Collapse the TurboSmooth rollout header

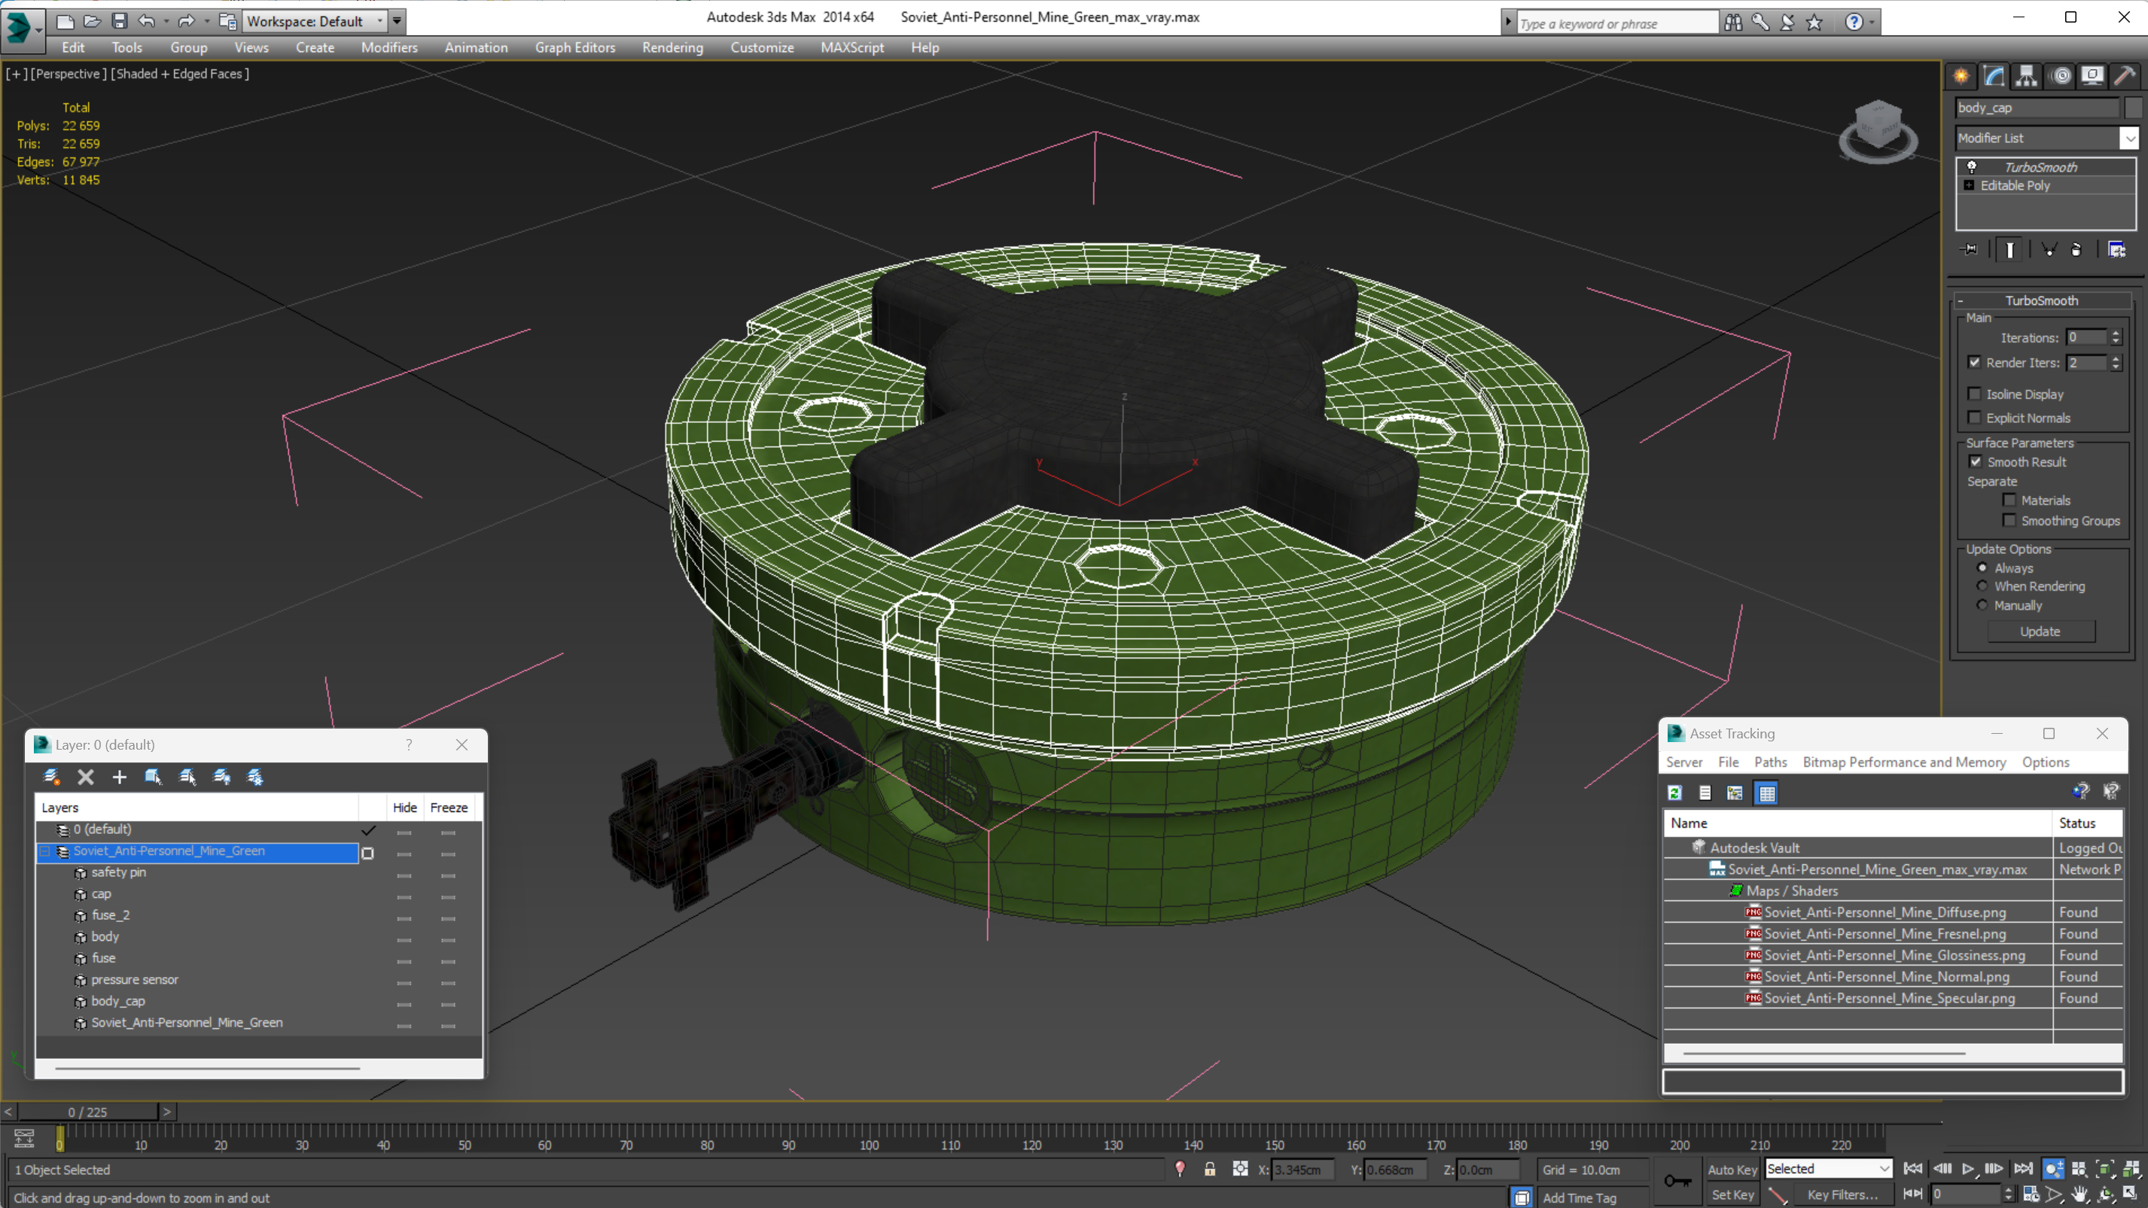pyautogui.click(x=2041, y=300)
